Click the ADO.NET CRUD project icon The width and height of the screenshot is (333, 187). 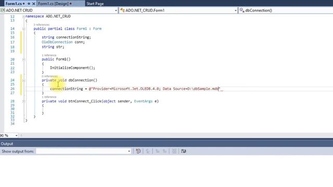3,10
